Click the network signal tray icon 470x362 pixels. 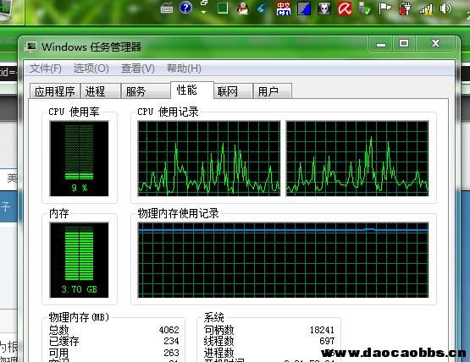(426, 9)
